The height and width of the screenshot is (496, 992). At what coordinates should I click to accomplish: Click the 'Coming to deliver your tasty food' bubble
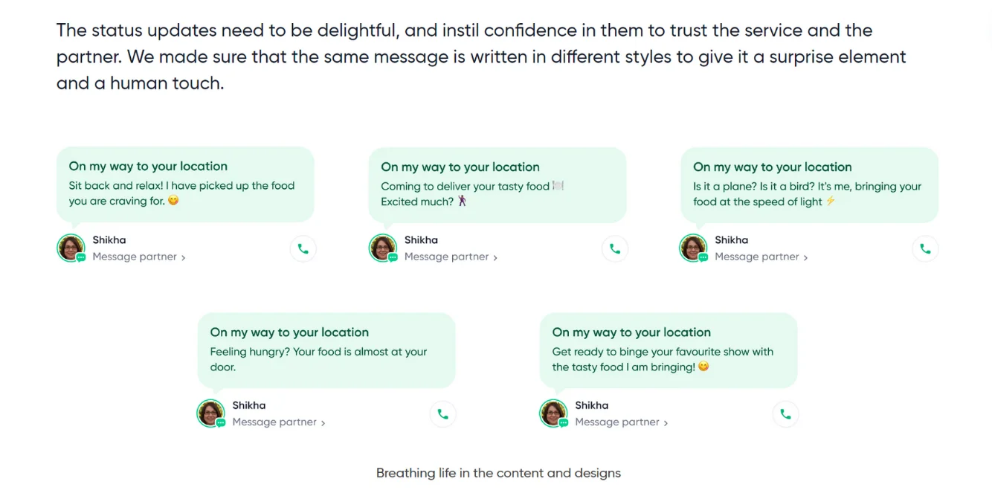tap(497, 185)
